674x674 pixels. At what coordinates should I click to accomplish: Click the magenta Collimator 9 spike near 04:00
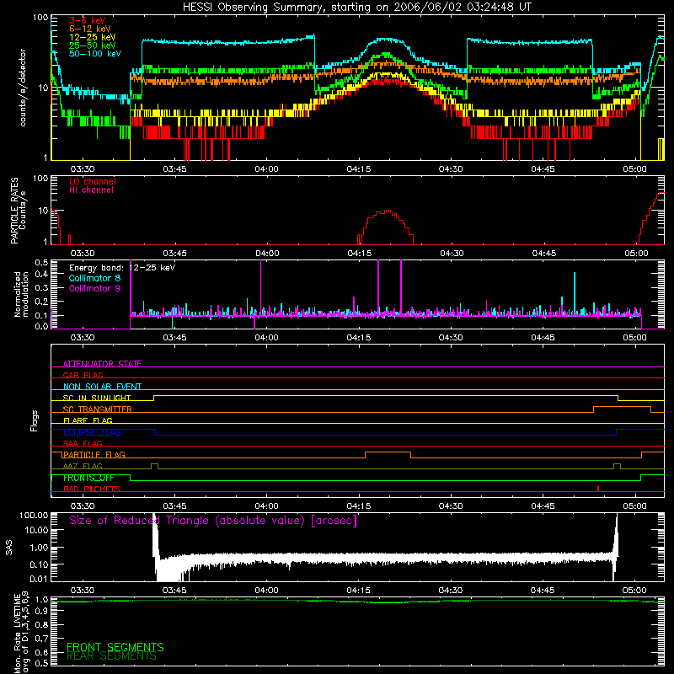pos(260,288)
